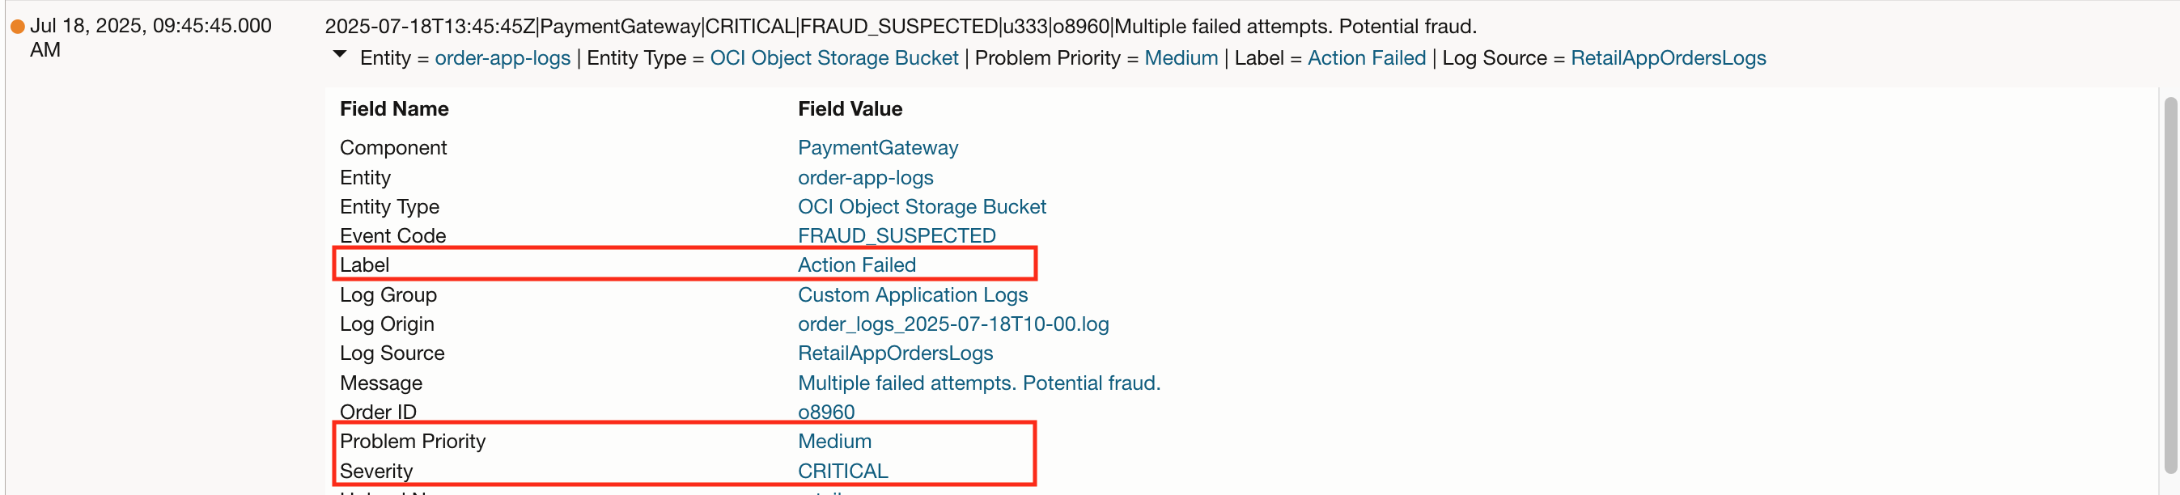Click the Multiple failed attempts message value
Viewport: 2180px width, 495px height.
click(978, 383)
